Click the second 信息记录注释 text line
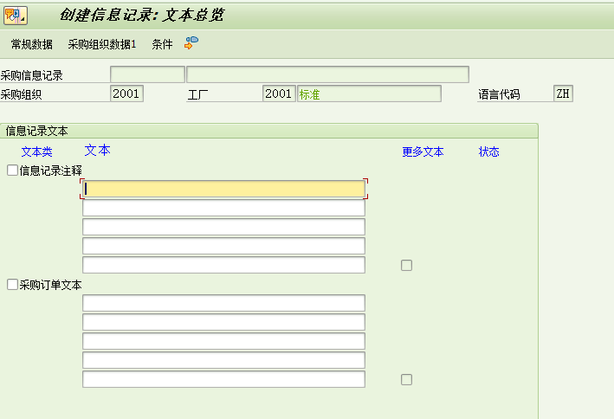 click(223, 208)
